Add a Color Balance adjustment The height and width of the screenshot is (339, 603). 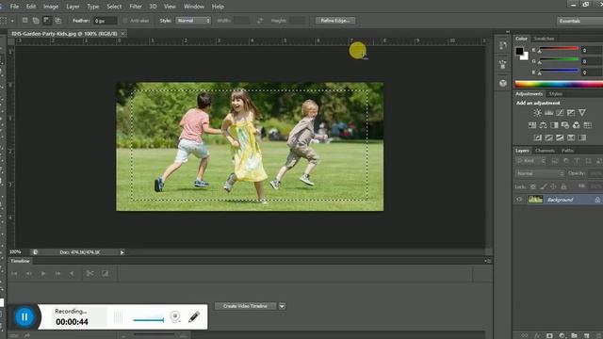coord(543,125)
